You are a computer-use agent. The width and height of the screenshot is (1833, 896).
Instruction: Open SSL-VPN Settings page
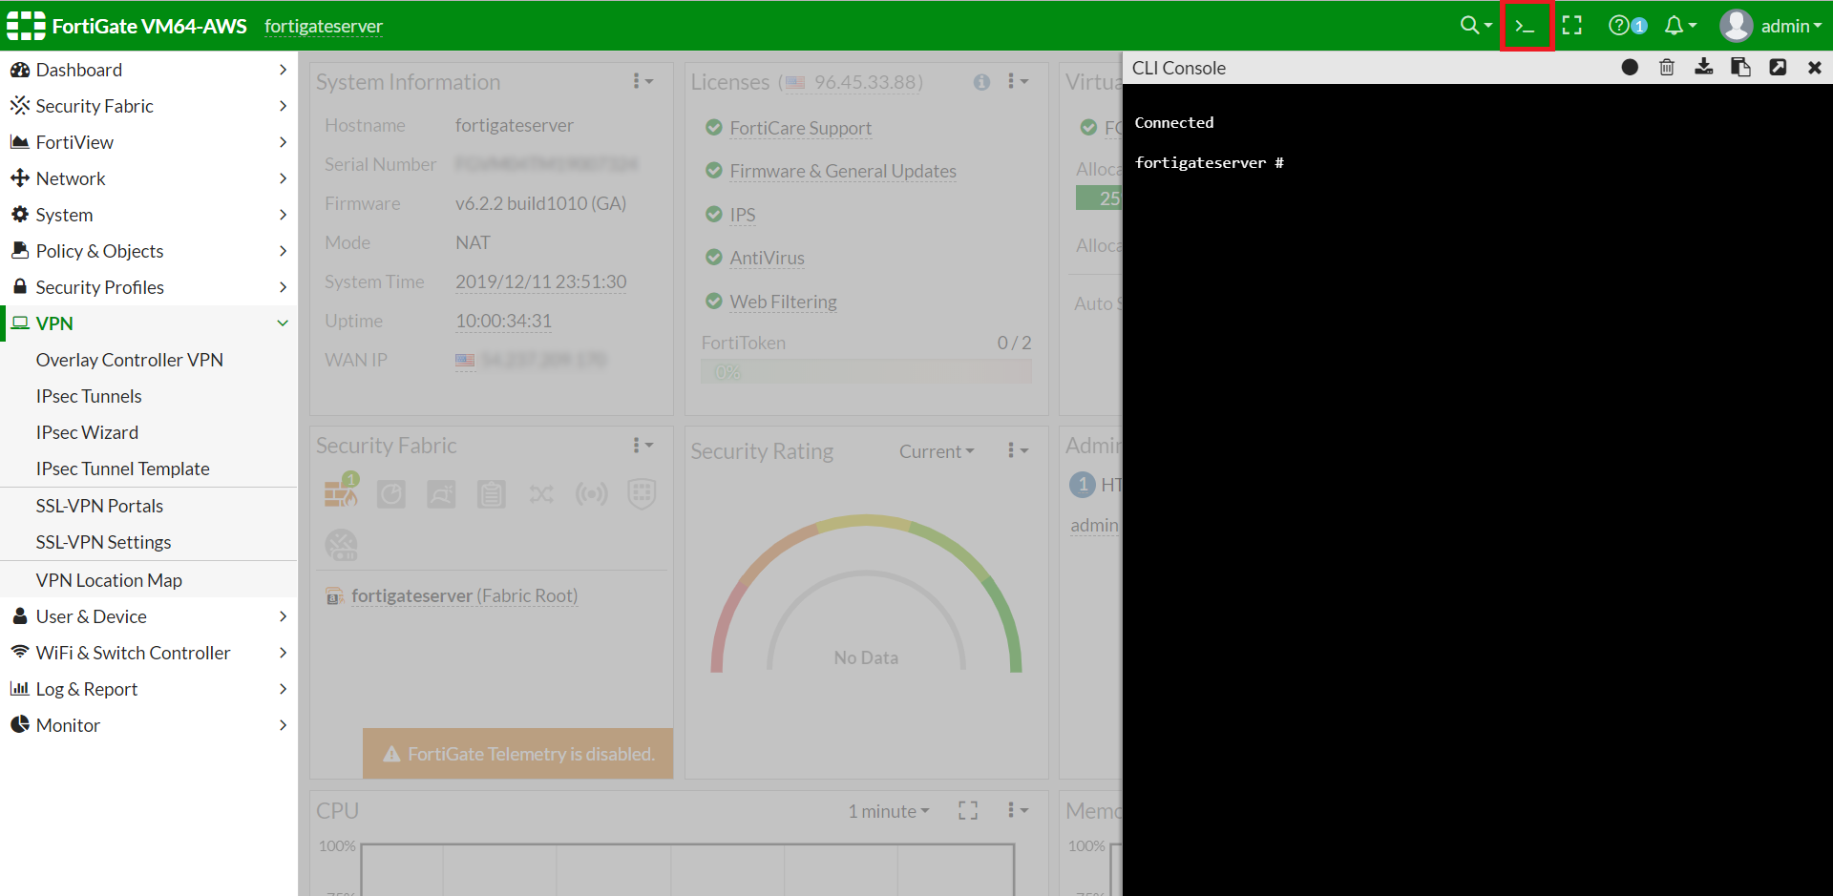103,542
